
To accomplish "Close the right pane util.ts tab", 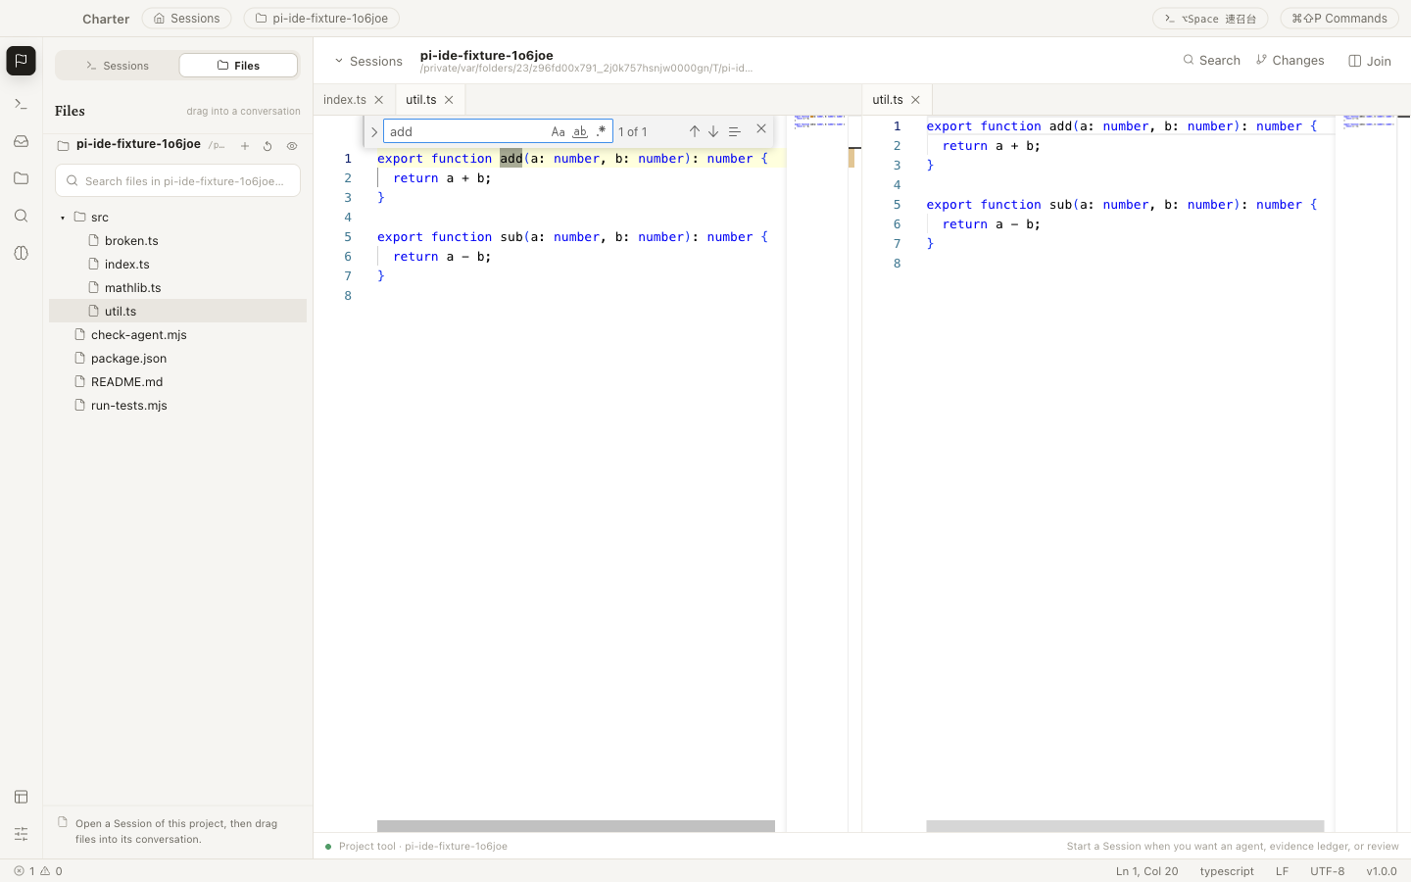I will click(915, 100).
